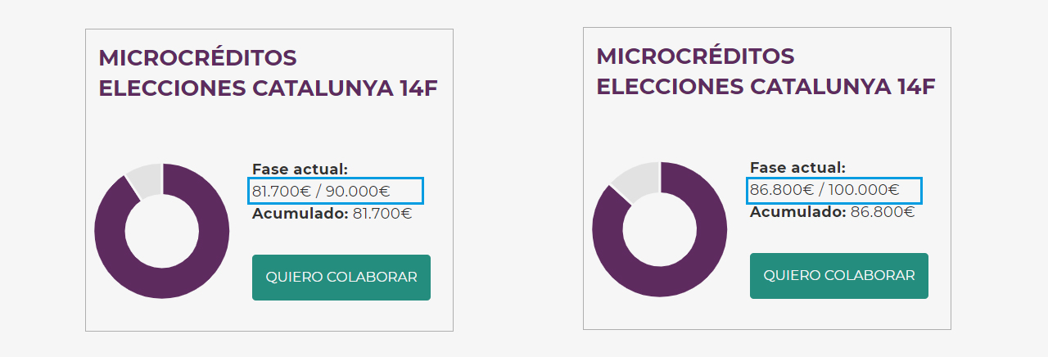Click the 90.000€ goal figure
1048x357 pixels.
358,192
